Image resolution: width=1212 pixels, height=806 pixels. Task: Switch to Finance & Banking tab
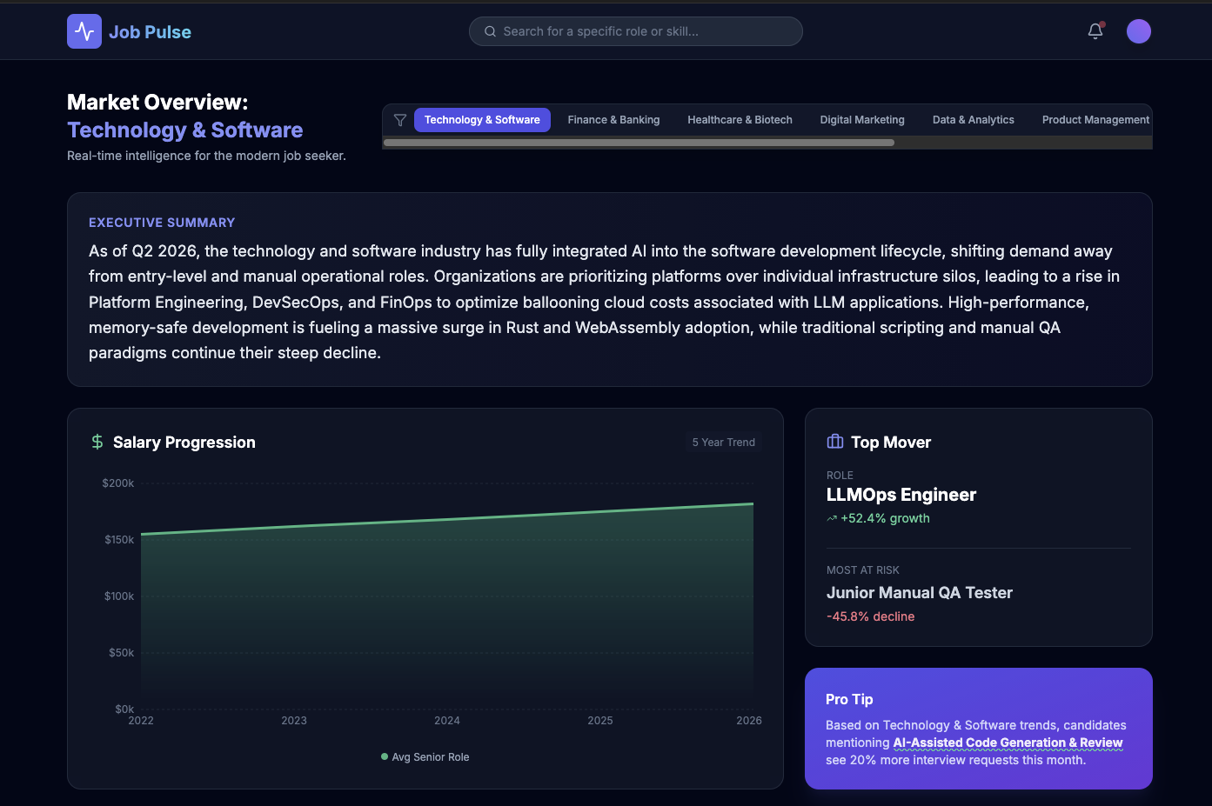pos(613,120)
